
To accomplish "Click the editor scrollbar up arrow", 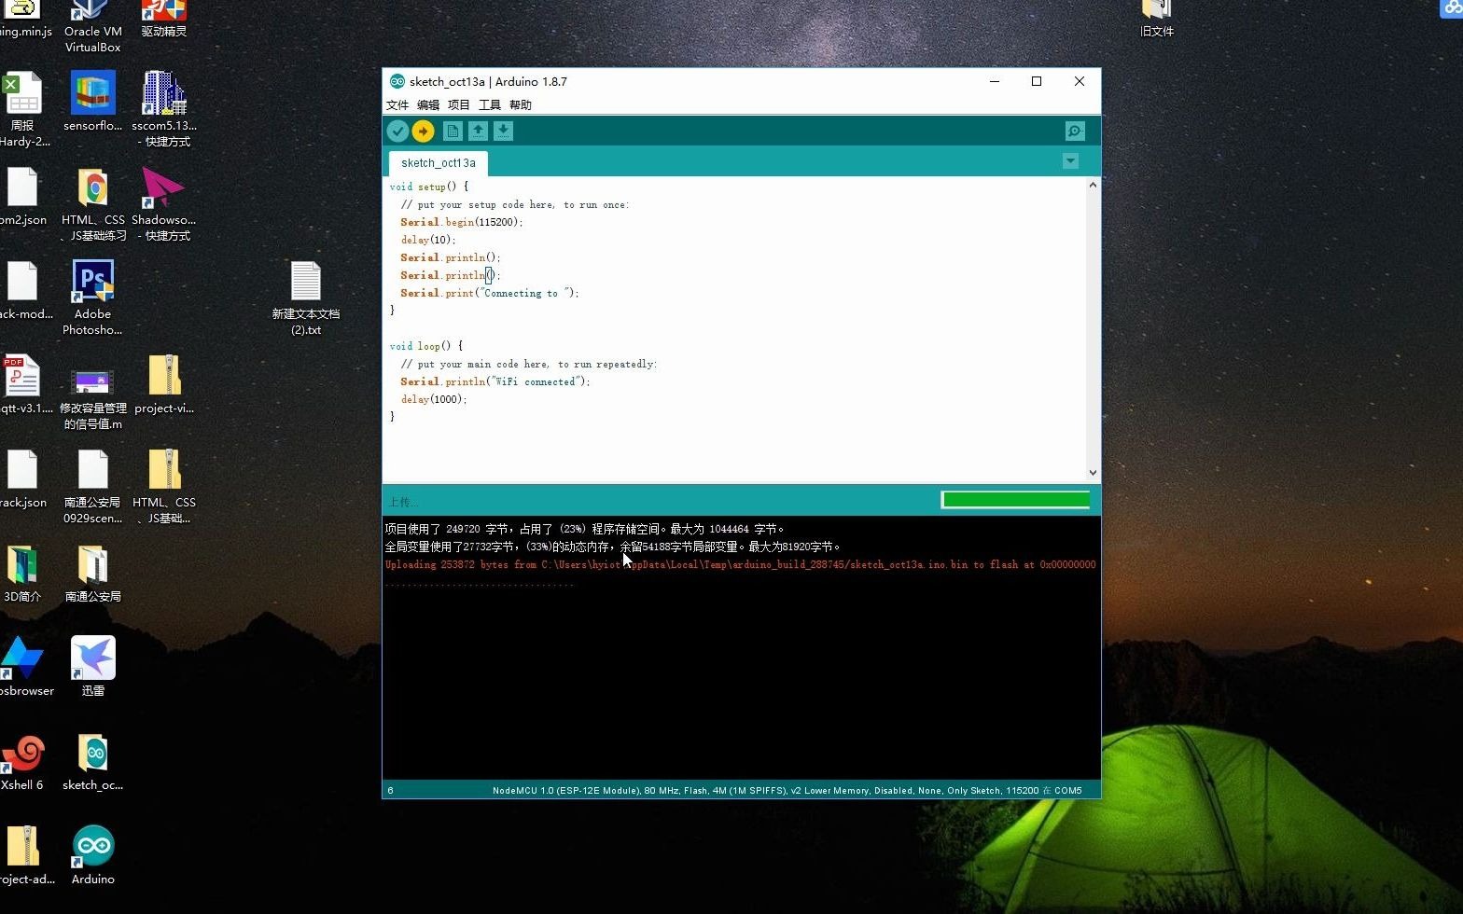I will (x=1093, y=185).
